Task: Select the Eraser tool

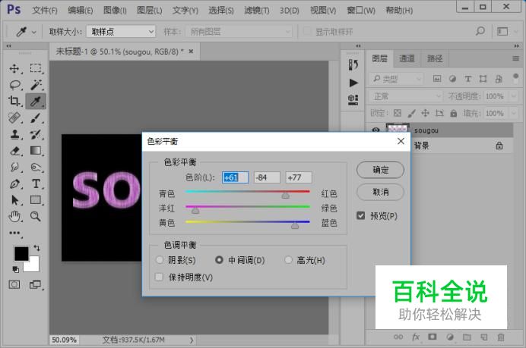Action: (14, 151)
